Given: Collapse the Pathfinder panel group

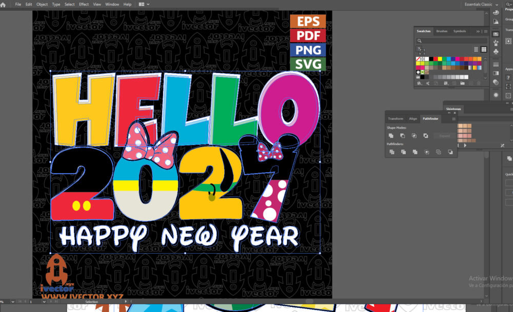Looking at the screenshot, I should (x=449, y=113).
